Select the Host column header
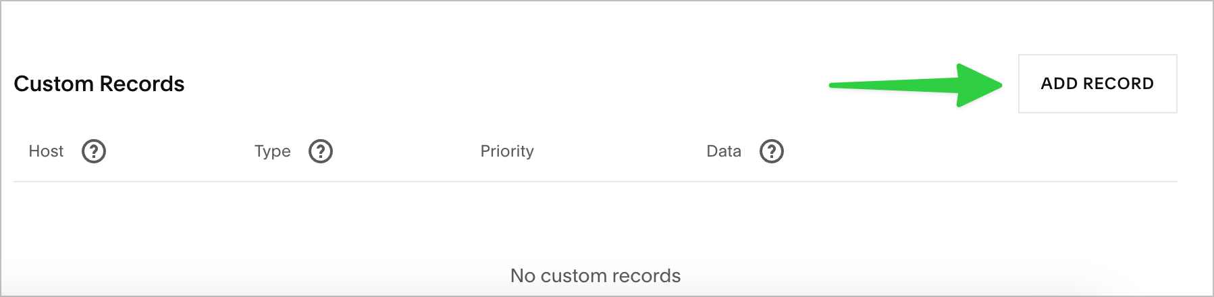This screenshot has width=1214, height=297. click(x=46, y=151)
